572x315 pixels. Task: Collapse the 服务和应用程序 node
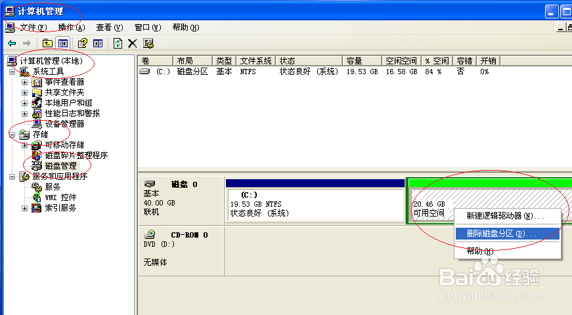point(12,177)
